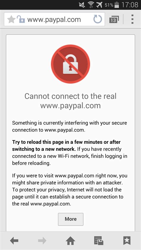Tap the Wi-Fi status bar icon
This screenshot has width=141, height=250.
tap(91, 5)
